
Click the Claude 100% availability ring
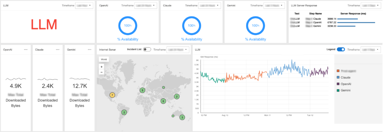[x=192, y=26]
